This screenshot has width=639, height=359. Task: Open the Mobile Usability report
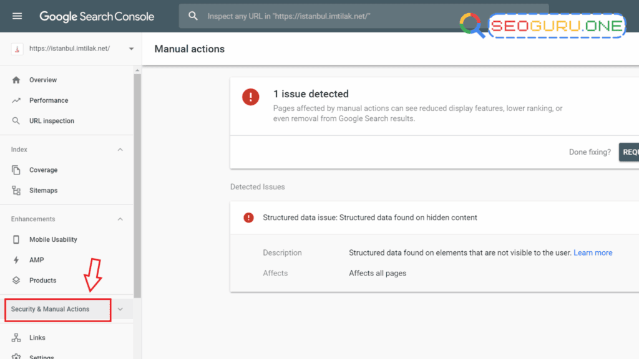tap(53, 239)
